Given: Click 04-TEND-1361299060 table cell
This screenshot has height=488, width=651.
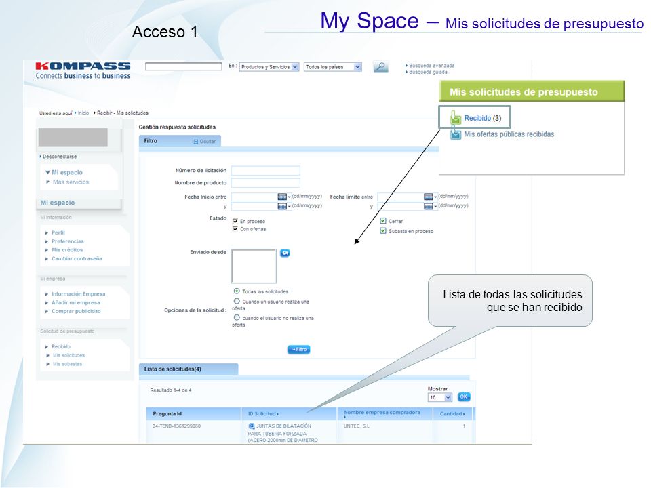Looking at the screenshot, I should tap(176, 426).
